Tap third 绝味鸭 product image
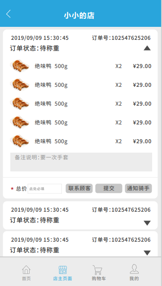Viewport: 162px width, 286px height. 19,103
